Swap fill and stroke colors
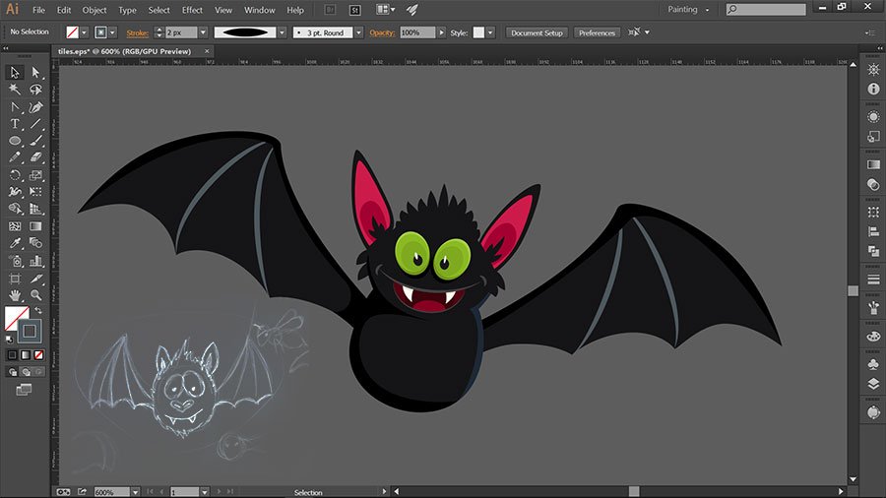 38,310
